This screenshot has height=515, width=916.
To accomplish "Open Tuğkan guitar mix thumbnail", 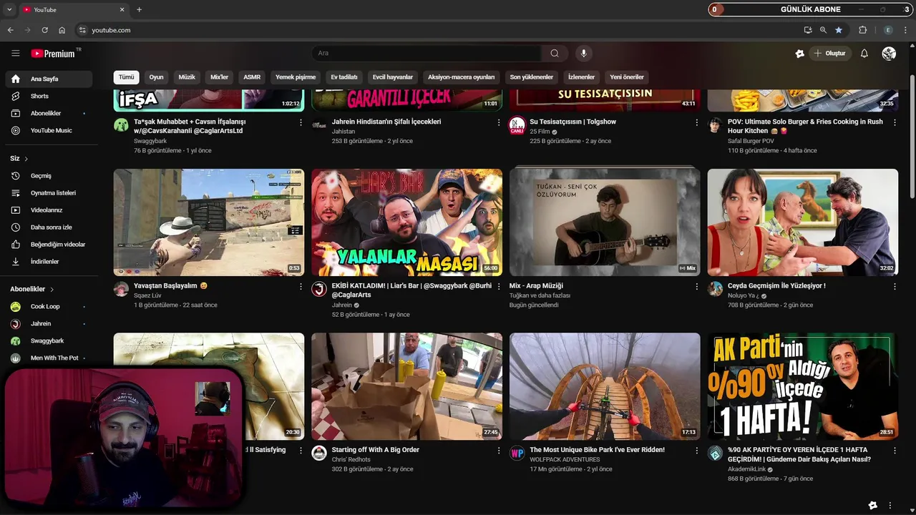I will (x=605, y=222).
